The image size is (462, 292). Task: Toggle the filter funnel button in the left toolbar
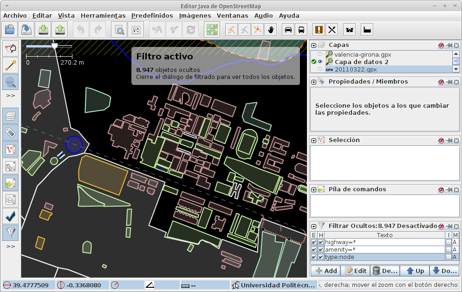10,232
